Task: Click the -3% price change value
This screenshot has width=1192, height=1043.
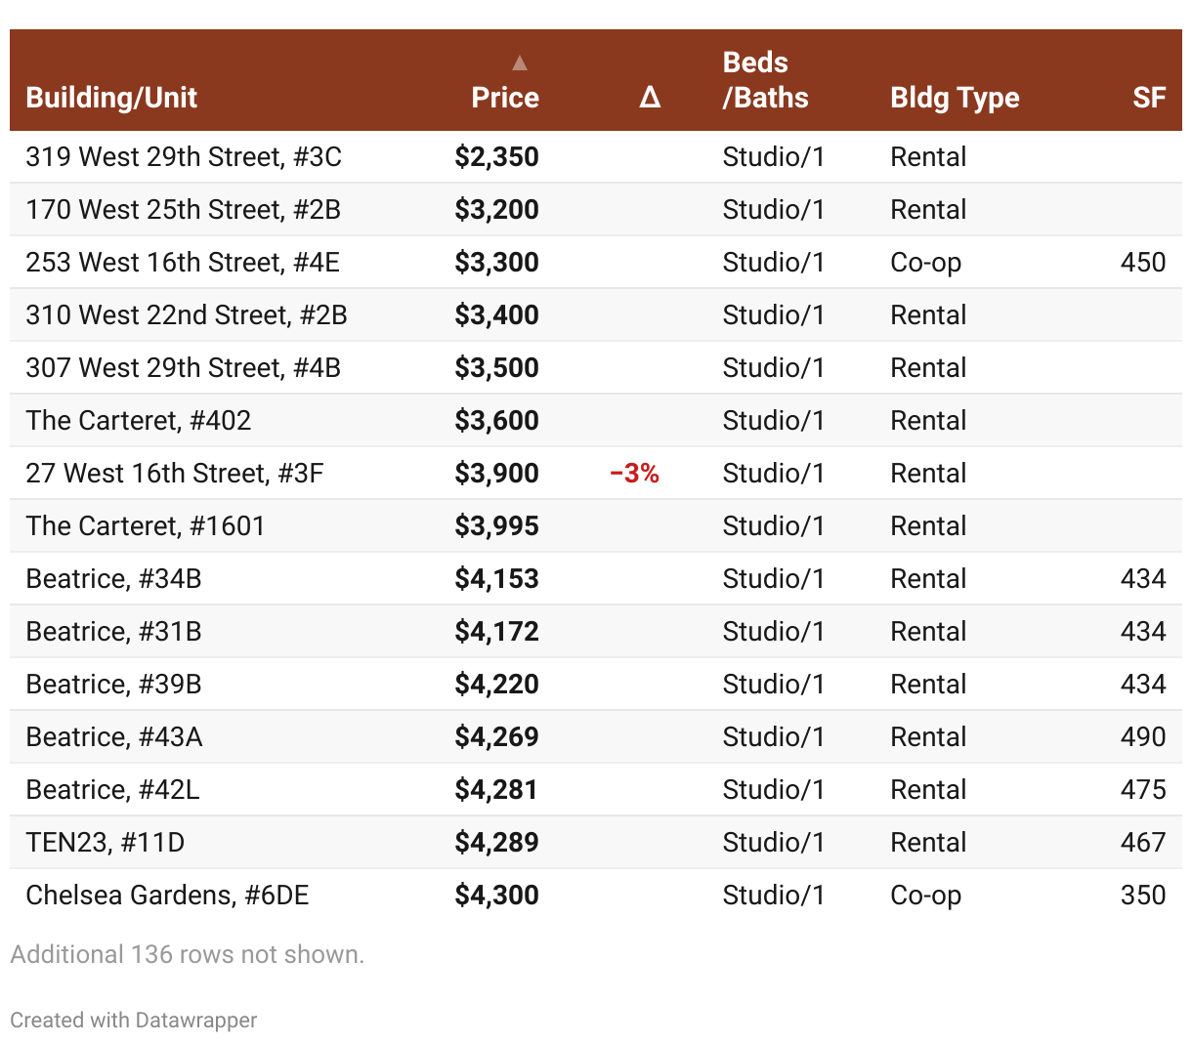Action: point(634,474)
